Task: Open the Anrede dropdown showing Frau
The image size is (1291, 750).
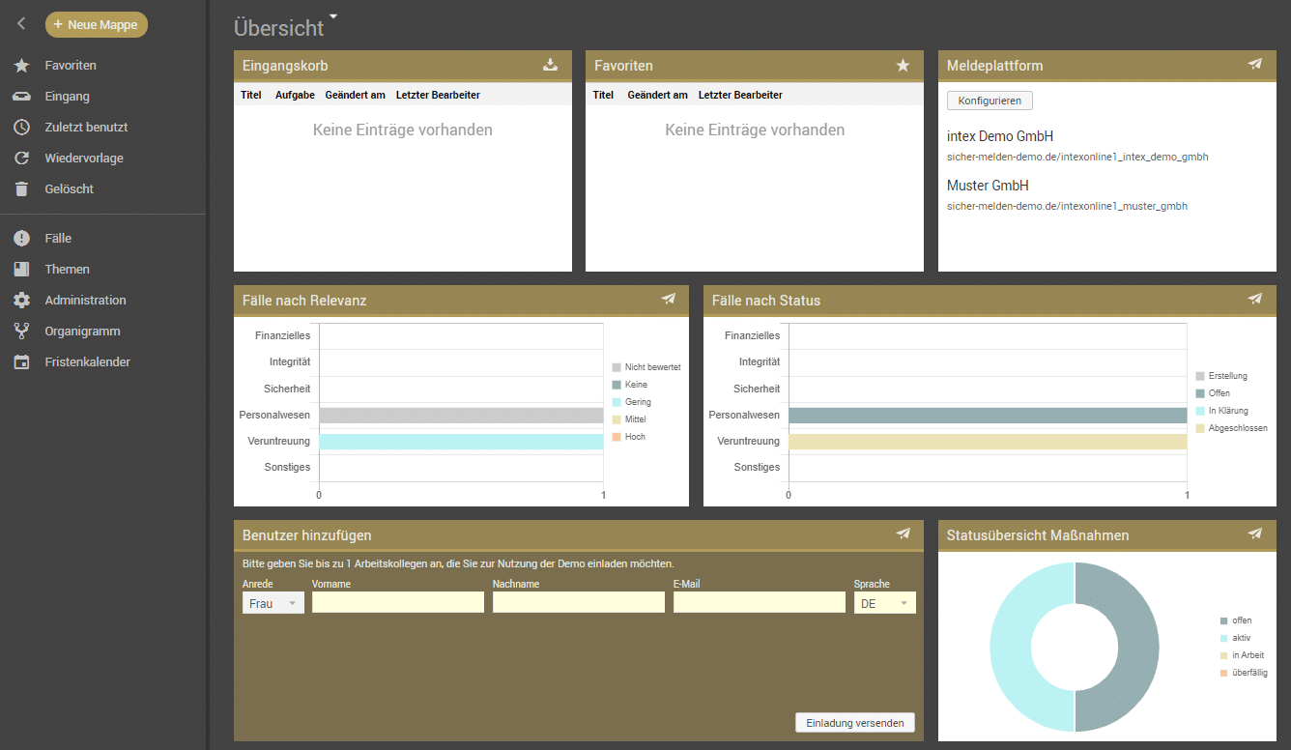Action: (x=273, y=603)
